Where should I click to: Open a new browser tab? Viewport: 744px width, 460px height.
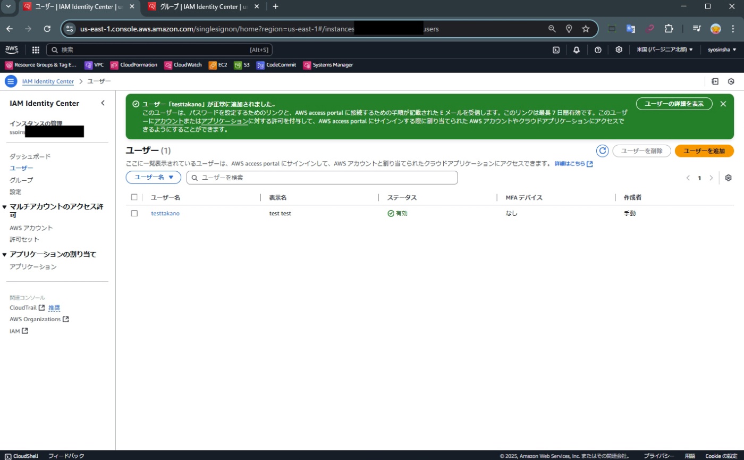pyautogui.click(x=275, y=6)
